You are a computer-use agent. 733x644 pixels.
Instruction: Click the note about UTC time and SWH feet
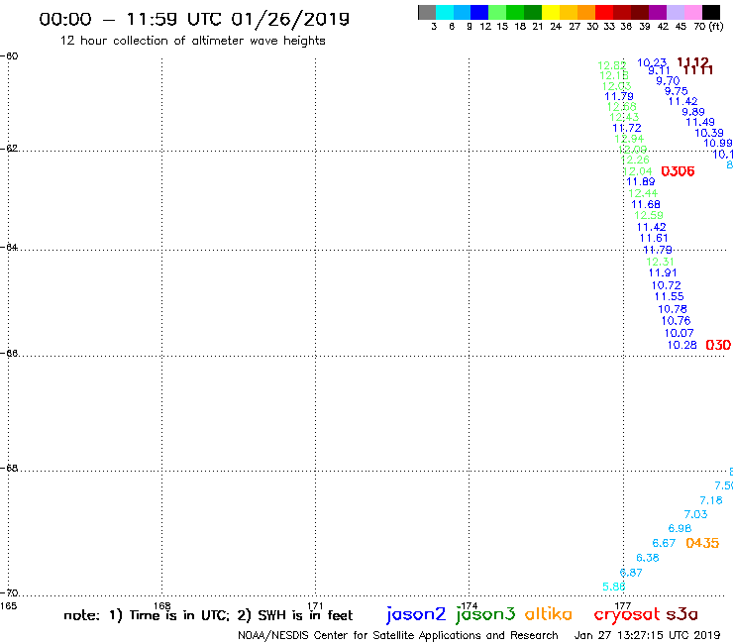click(208, 615)
